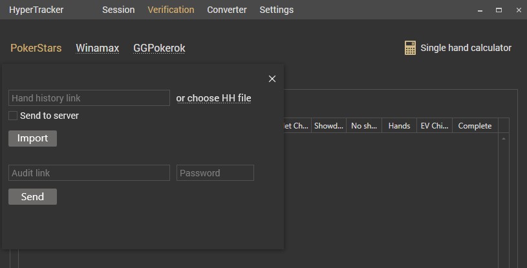Click the 'or choose HH file' link
The image size is (527, 268).
click(214, 98)
